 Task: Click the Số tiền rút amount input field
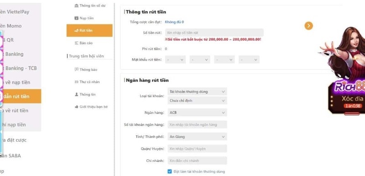(x=214, y=32)
